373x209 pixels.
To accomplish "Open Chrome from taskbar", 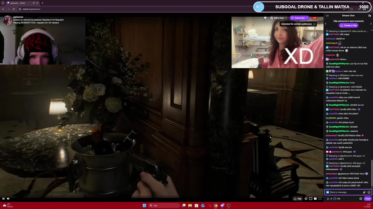I will coord(216,206).
